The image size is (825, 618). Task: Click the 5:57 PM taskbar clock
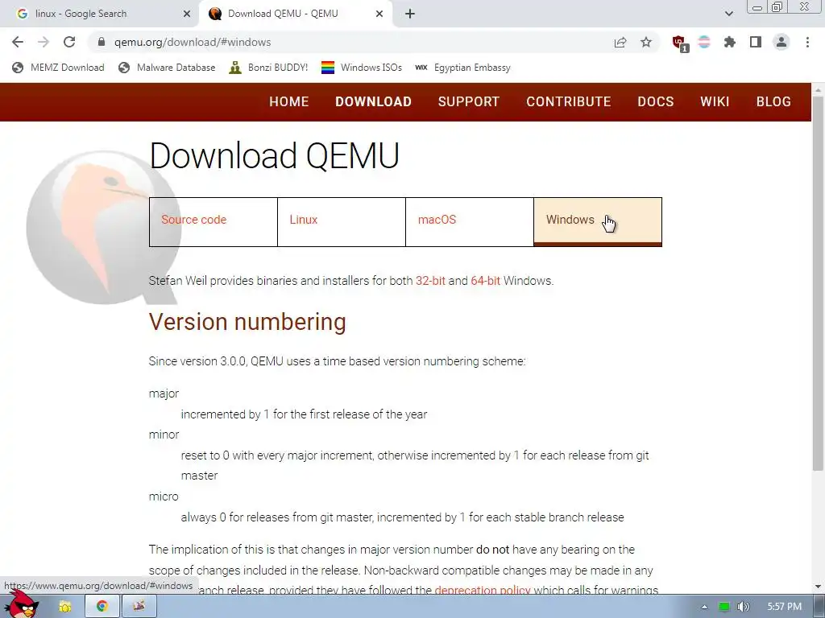pyautogui.click(x=784, y=607)
